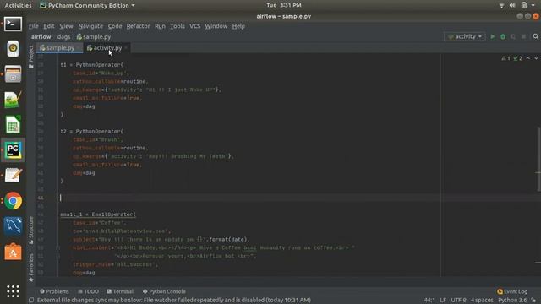Stop the running process (square icon)
Viewport: 541px width, 304px height.
[x=523, y=36]
